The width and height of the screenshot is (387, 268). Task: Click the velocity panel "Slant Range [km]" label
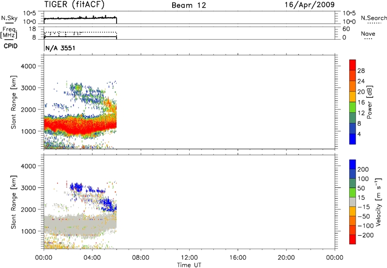(14, 202)
